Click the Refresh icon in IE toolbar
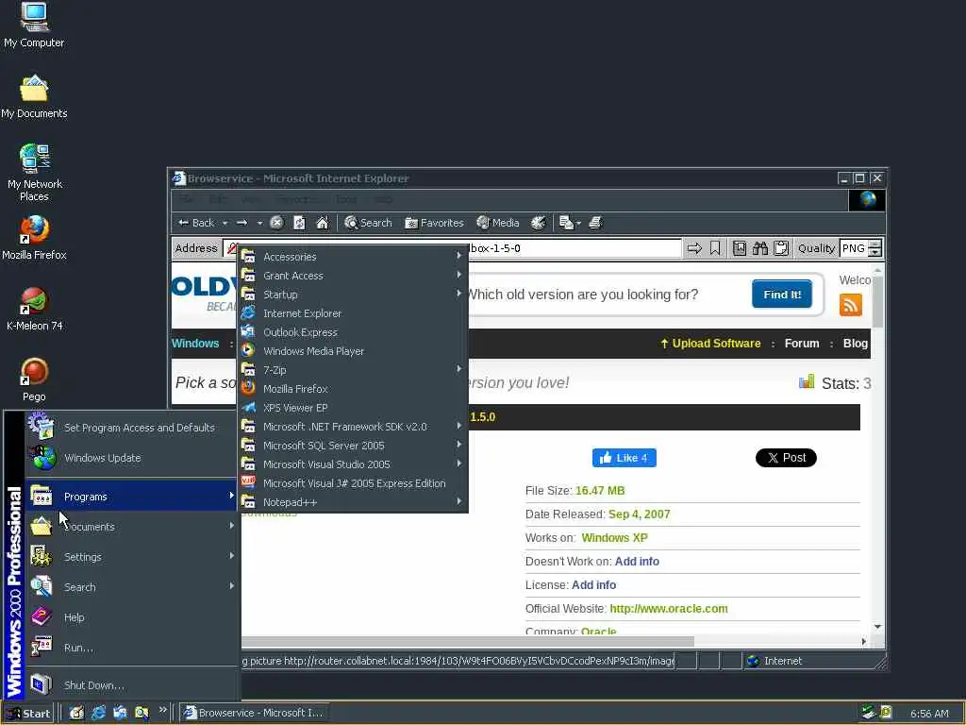 (299, 223)
